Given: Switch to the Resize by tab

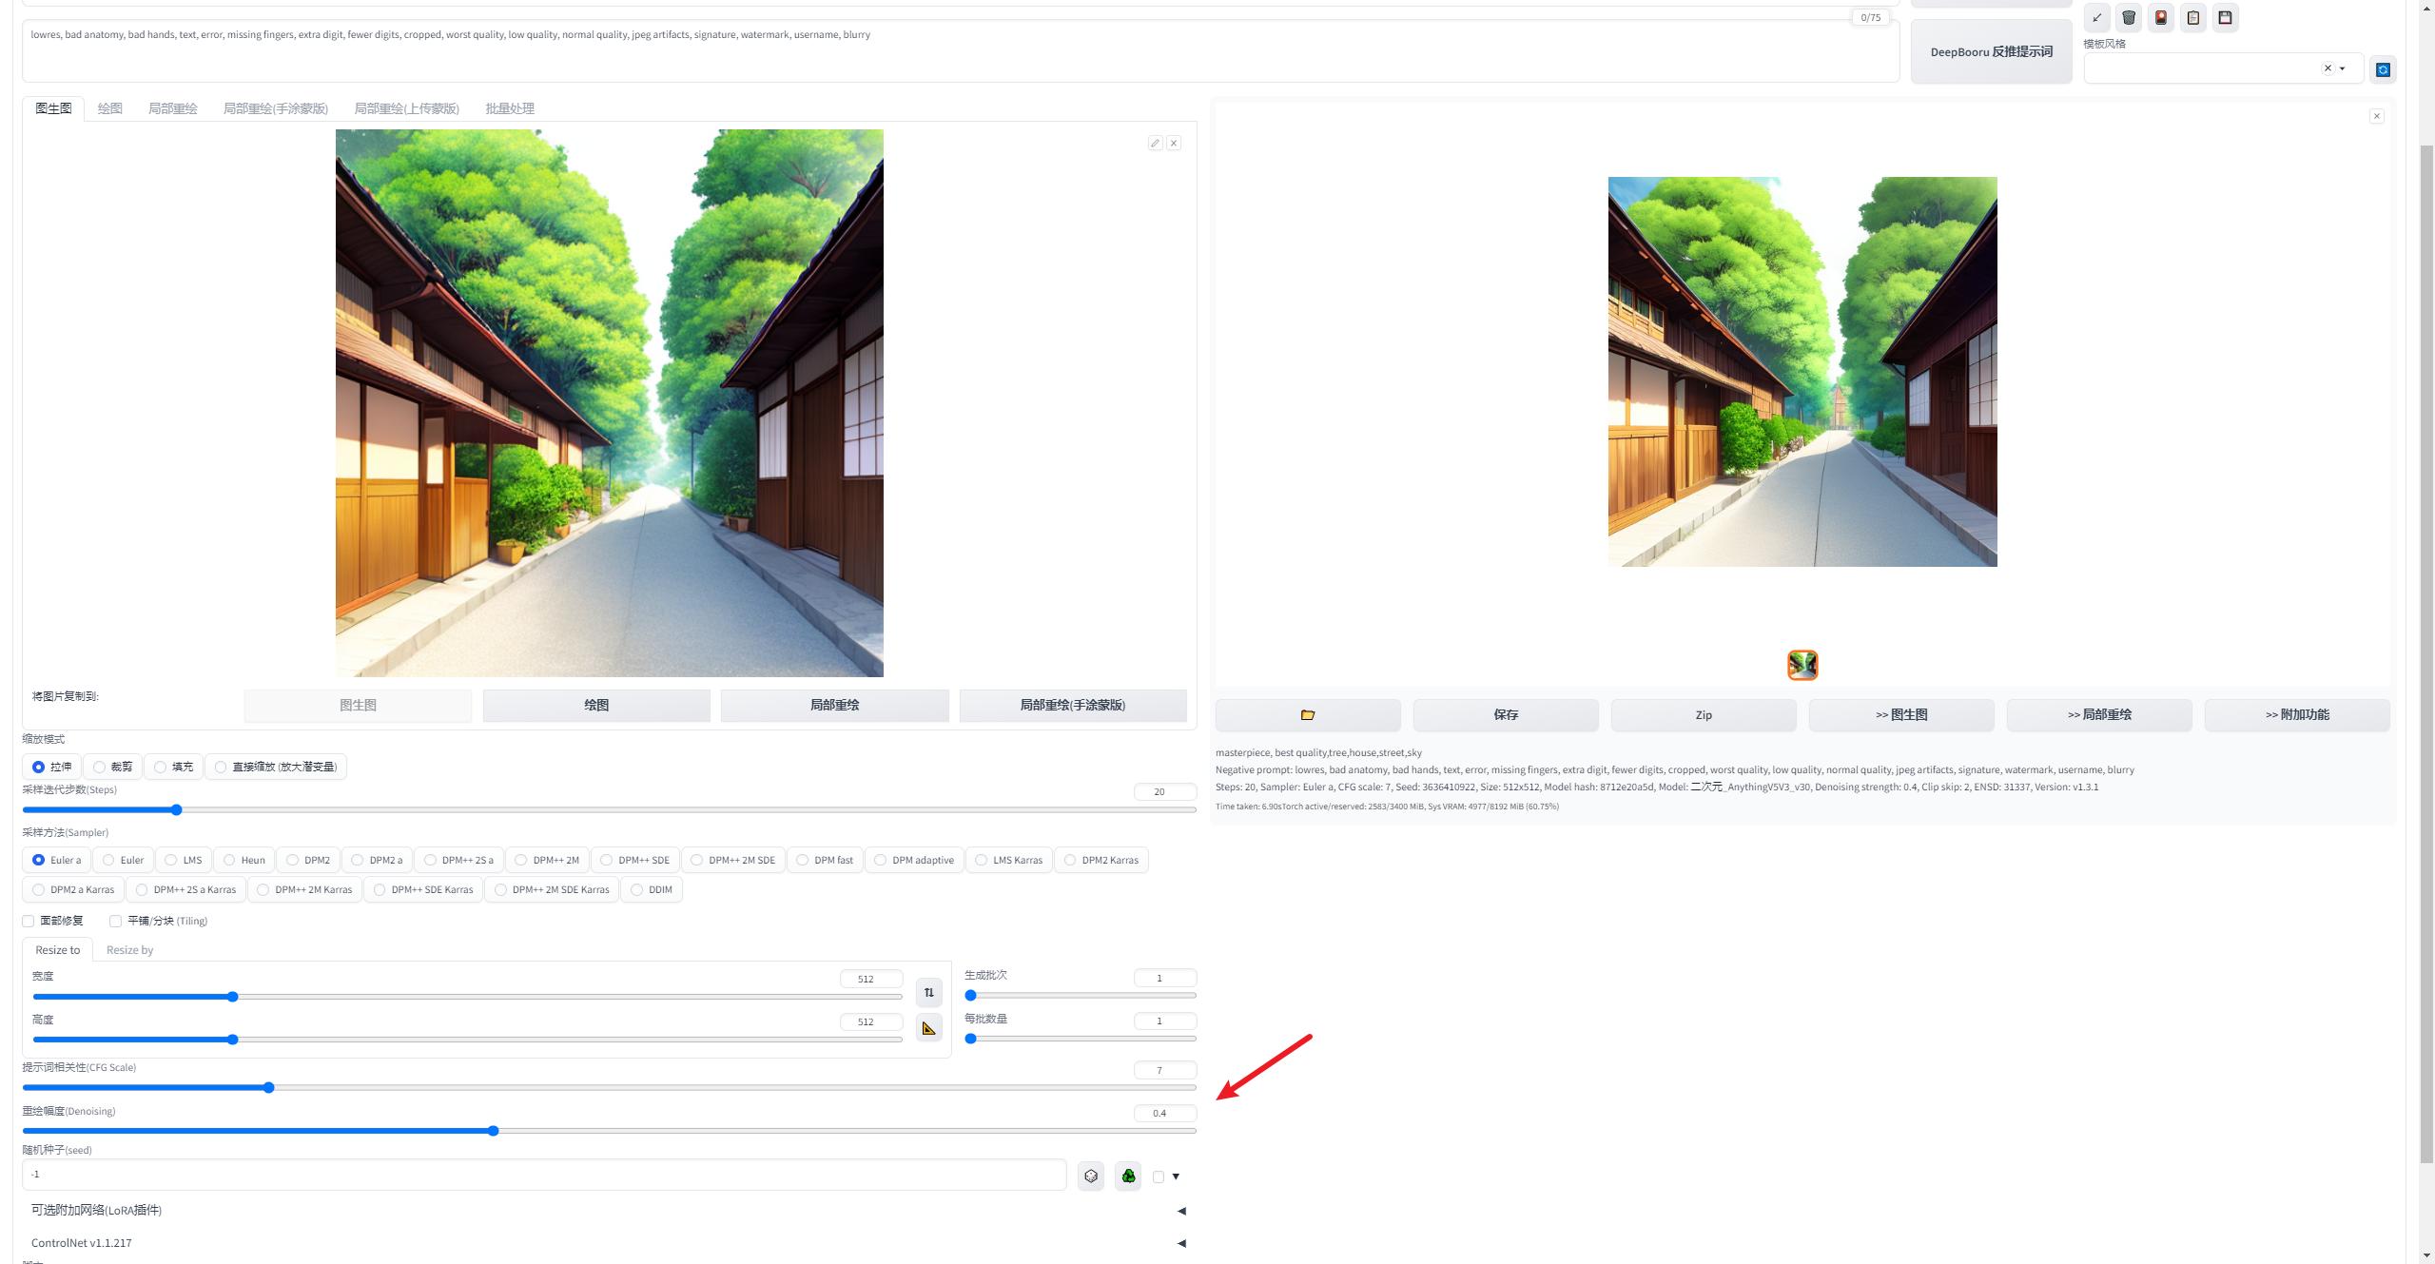Looking at the screenshot, I should (x=129, y=949).
